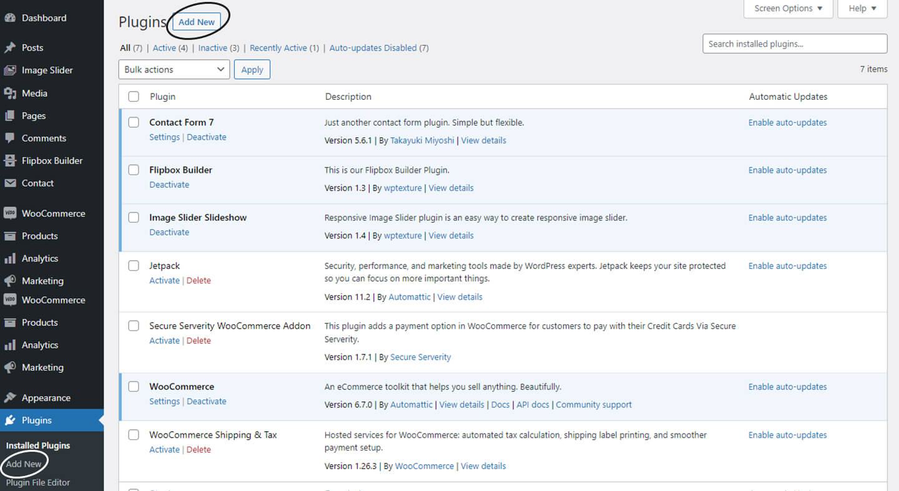Open Installed Plugins submenu item
899x491 pixels.
tap(38, 445)
